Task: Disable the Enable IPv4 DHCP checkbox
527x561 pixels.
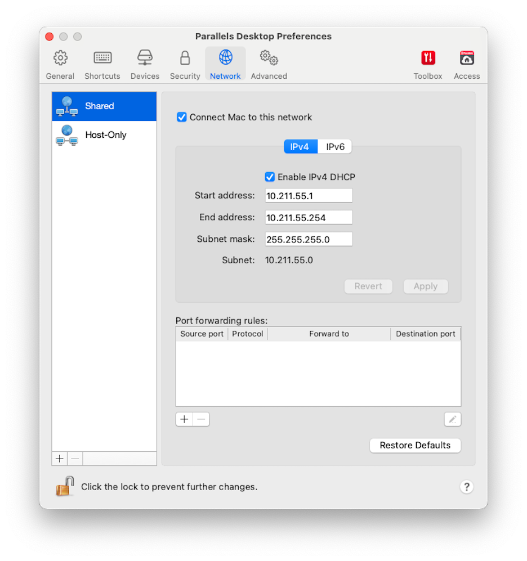Action: coord(270,177)
